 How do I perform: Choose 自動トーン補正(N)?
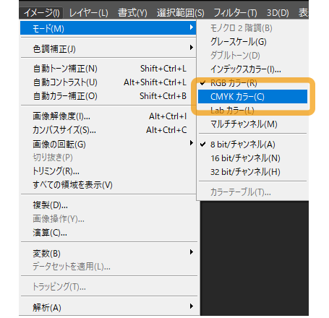(108, 69)
